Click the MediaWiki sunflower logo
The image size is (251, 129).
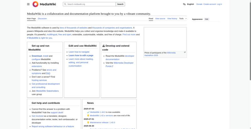[x=35, y=4]
